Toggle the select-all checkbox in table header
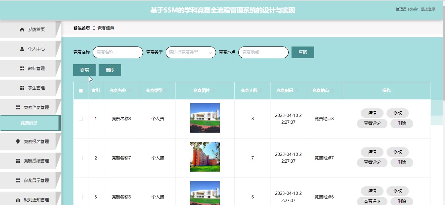 81,91
